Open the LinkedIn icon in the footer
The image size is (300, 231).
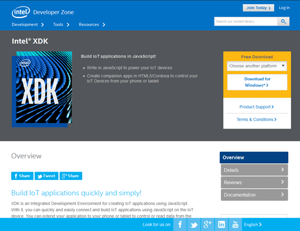click(x=221, y=225)
